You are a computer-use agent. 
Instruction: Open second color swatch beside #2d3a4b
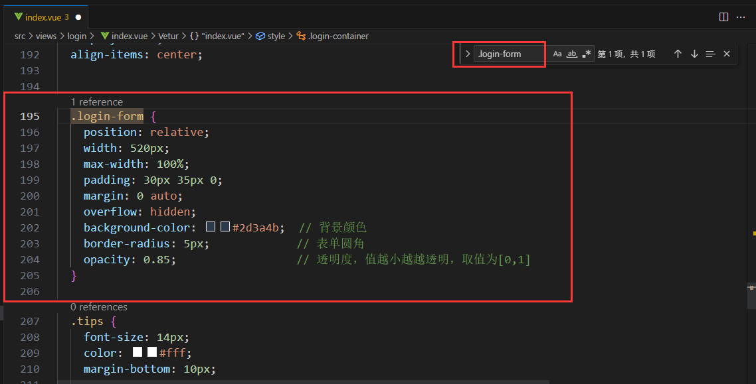[x=225, y=227]
